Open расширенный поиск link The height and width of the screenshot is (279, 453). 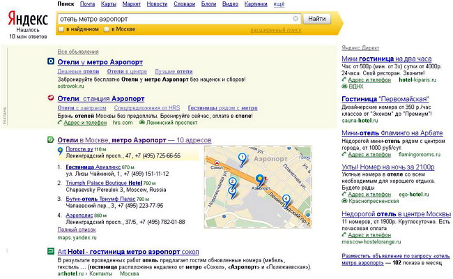(x=275, y=30)
